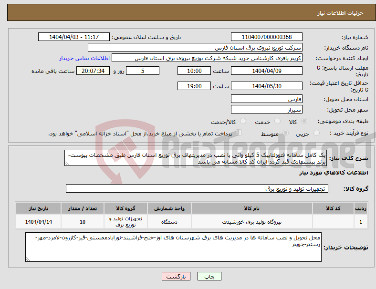
Task: Click the resize handle of buyer notes box
Action: 28,259
